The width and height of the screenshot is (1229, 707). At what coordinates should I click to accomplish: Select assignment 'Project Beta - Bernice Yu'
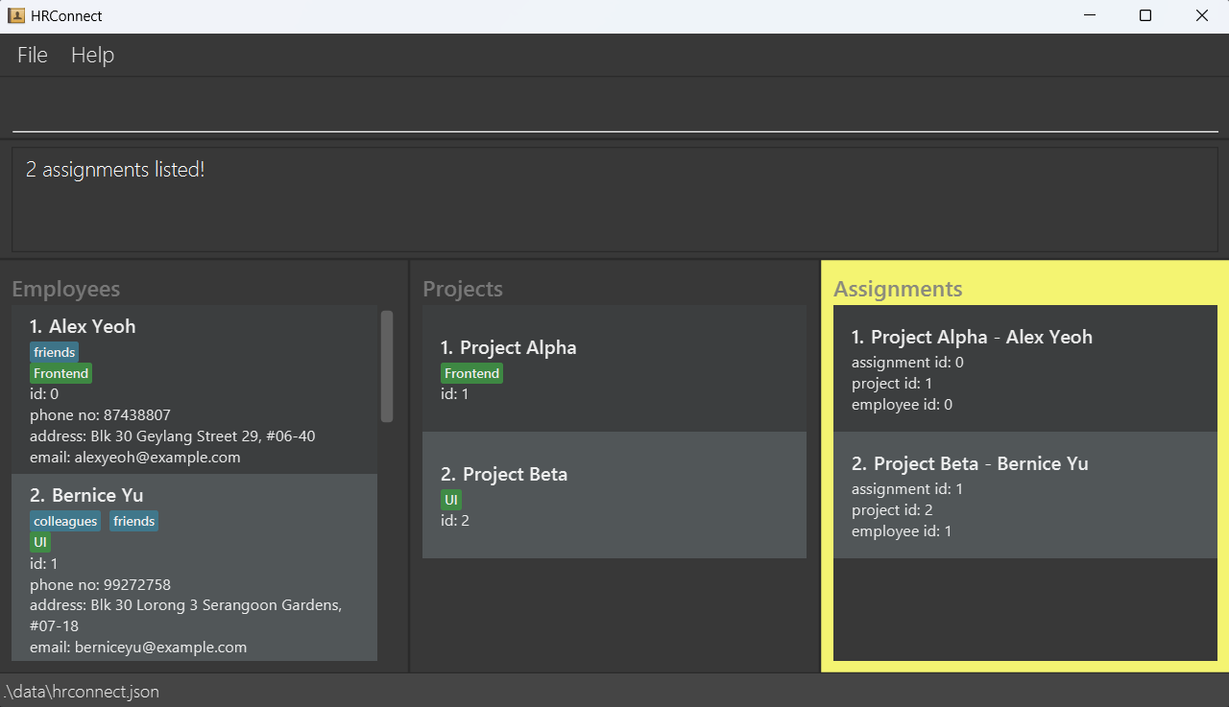[1025, 495]
